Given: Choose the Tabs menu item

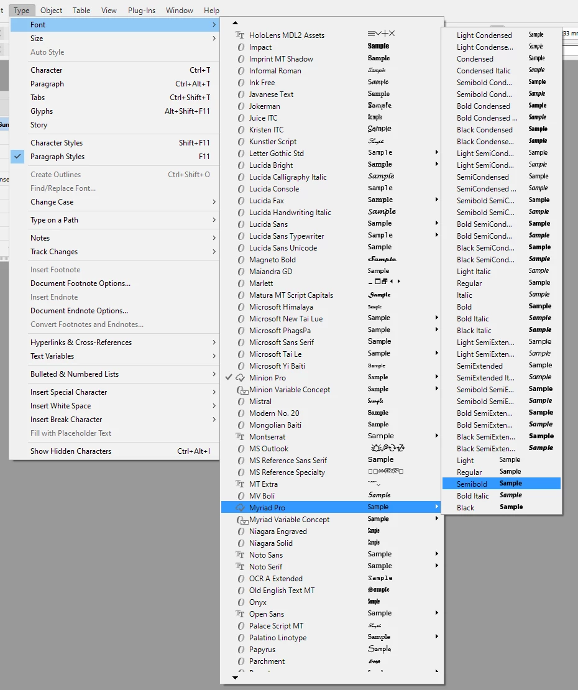Looking at the screenshot, I should [114, 97].
